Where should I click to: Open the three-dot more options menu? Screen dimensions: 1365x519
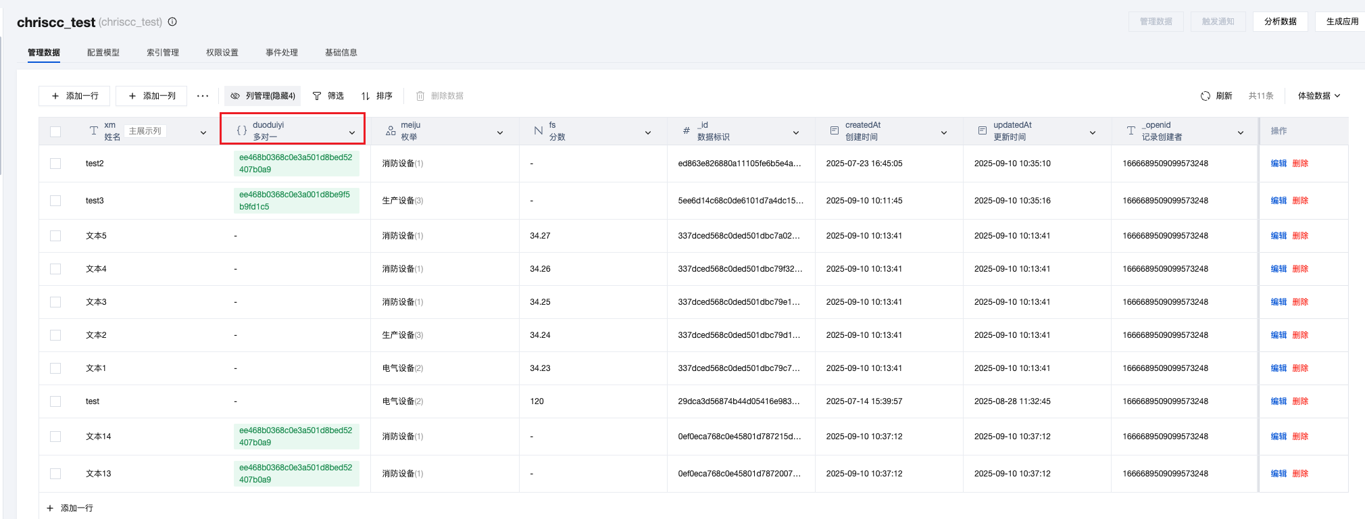(203, 96)
